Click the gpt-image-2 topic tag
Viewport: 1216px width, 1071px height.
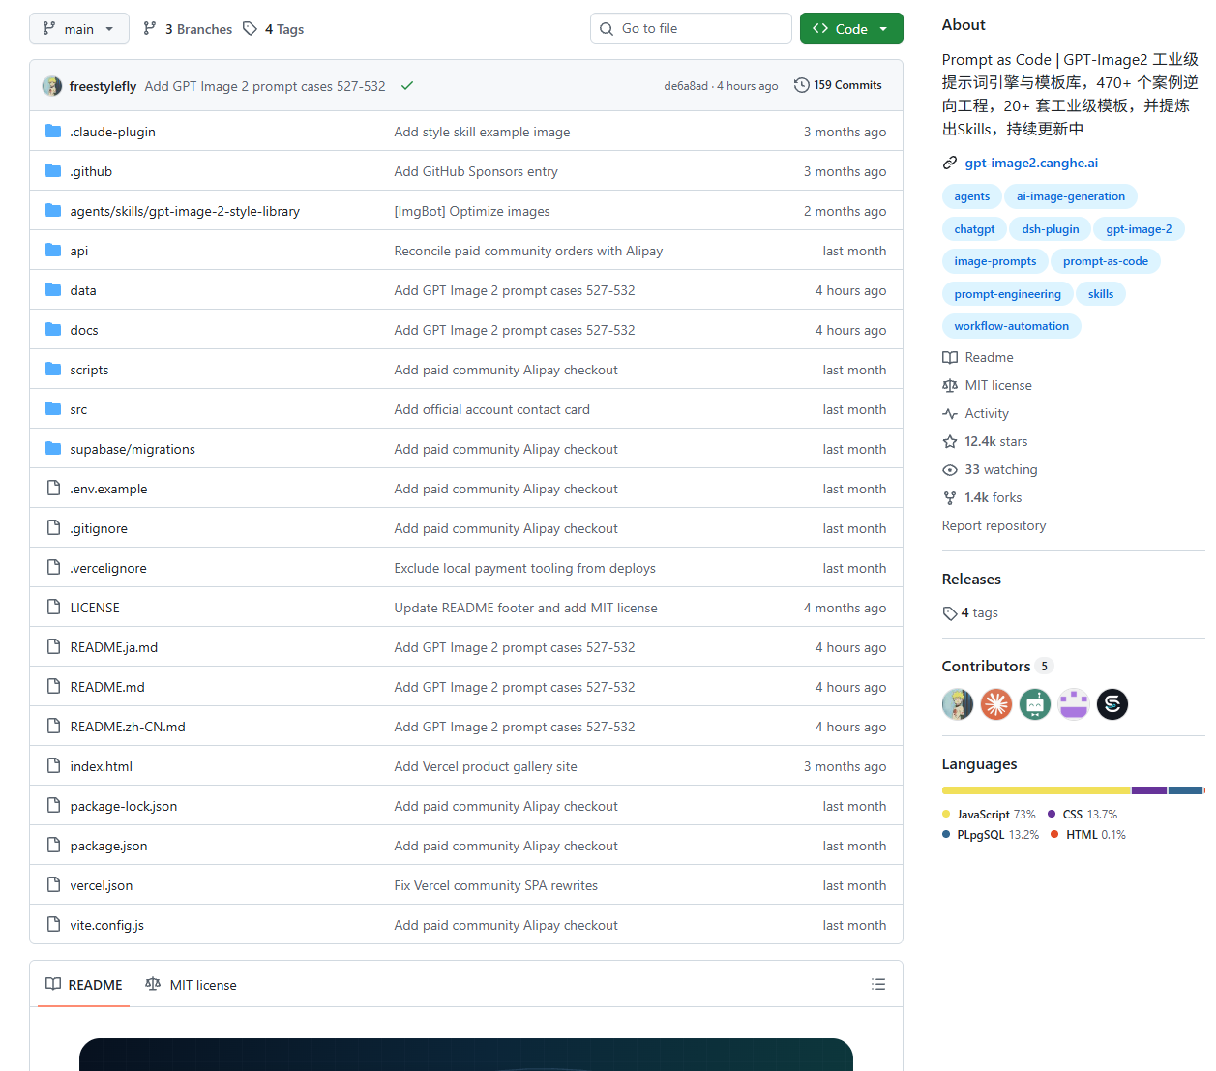[x=1139, y=229]
